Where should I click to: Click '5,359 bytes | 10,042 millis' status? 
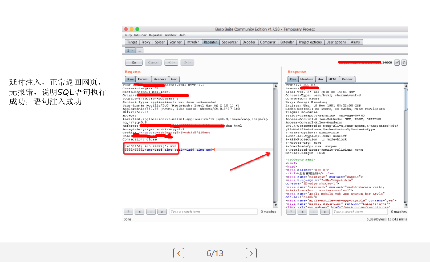[387, 219]
